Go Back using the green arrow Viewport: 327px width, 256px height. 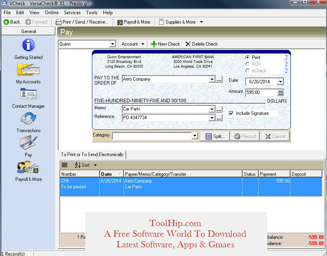tap(6, 22)
